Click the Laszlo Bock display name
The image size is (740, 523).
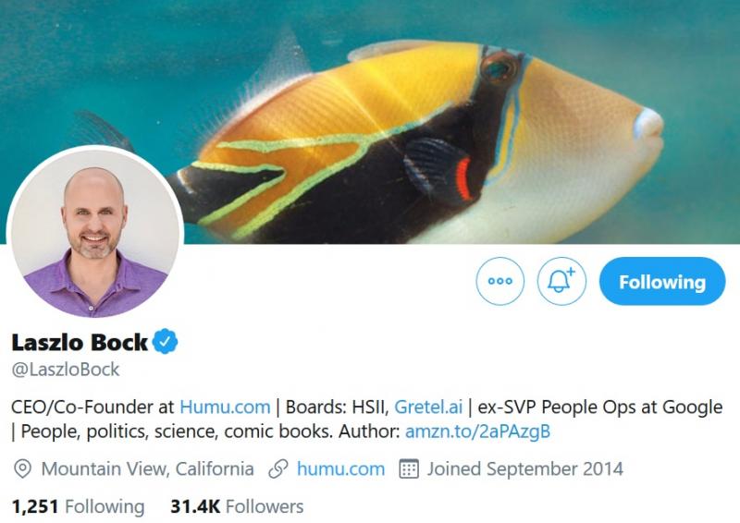(80, 343)
